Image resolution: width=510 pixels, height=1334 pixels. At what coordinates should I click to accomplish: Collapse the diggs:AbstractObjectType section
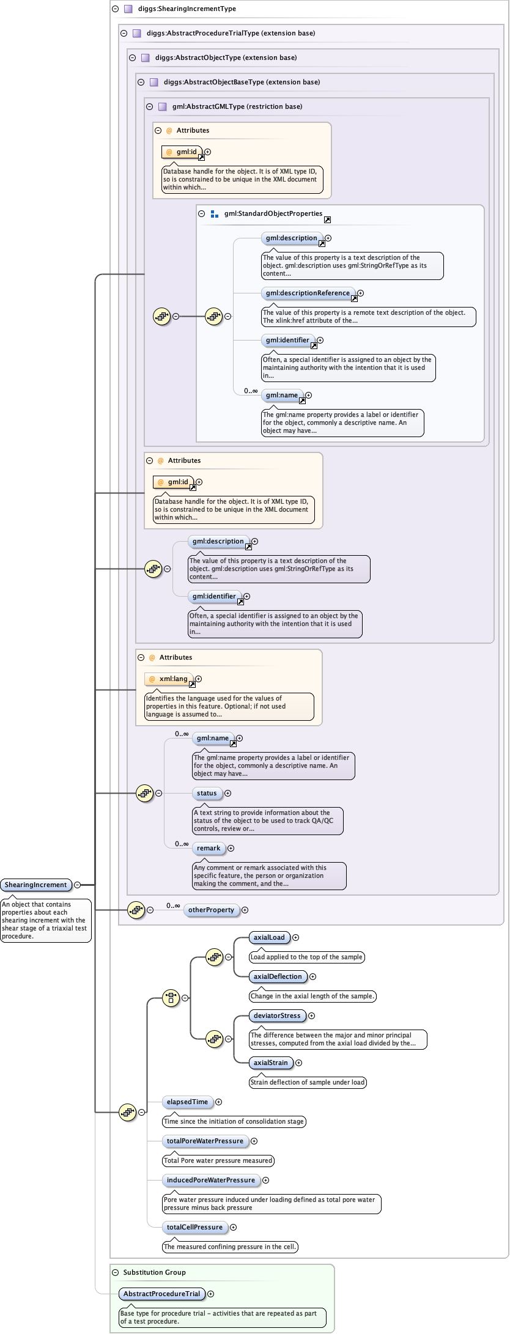[133, 57]
